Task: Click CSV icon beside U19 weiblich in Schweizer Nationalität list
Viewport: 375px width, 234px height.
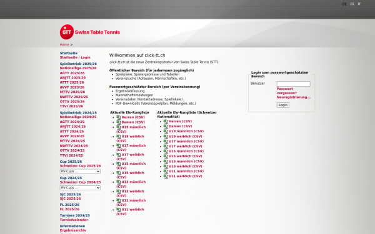Action: tap(166, 137)
